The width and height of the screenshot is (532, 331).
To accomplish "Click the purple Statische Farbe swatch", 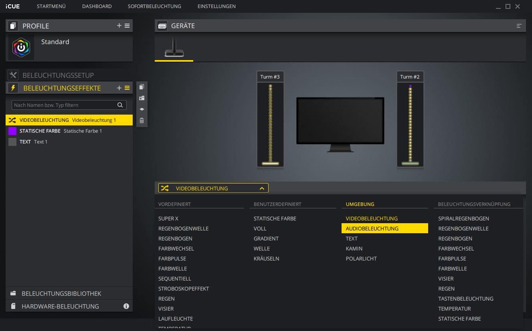I will point(12,131).
